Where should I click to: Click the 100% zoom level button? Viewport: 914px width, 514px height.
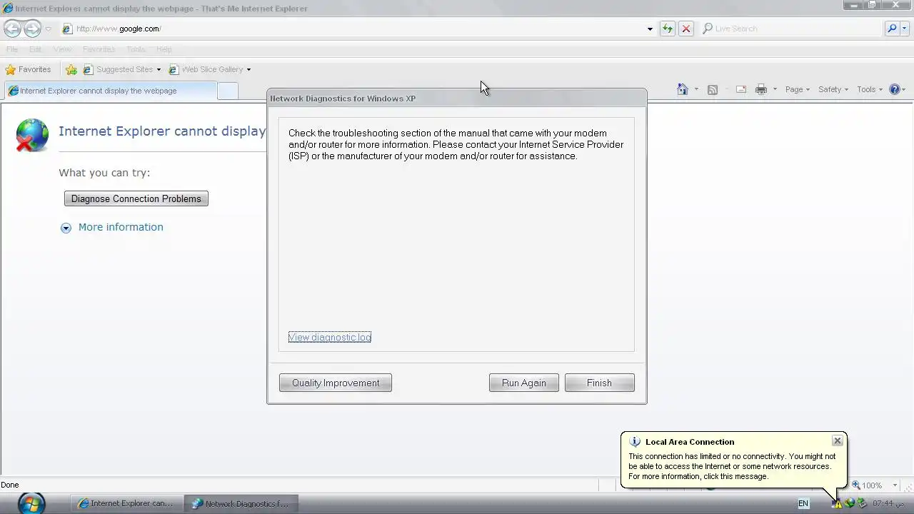click(x=868, y=485)
